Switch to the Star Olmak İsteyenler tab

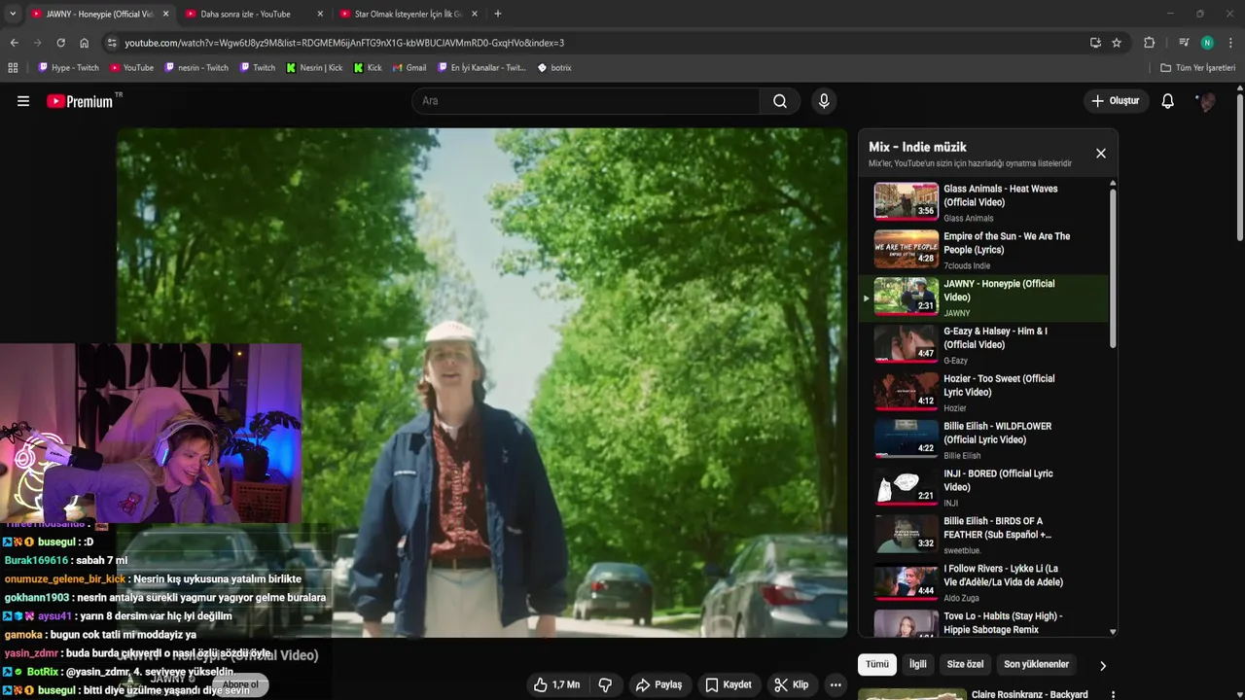pyautogui.click(x=407, y=14)
